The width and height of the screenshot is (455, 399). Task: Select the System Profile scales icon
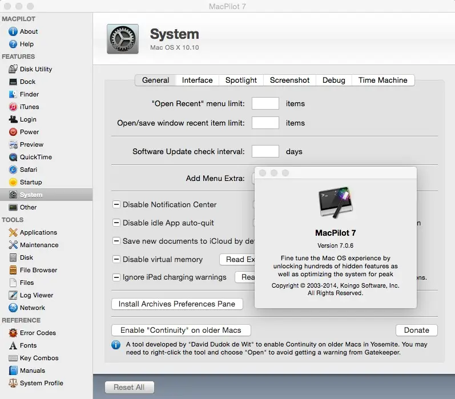[13, 383]
